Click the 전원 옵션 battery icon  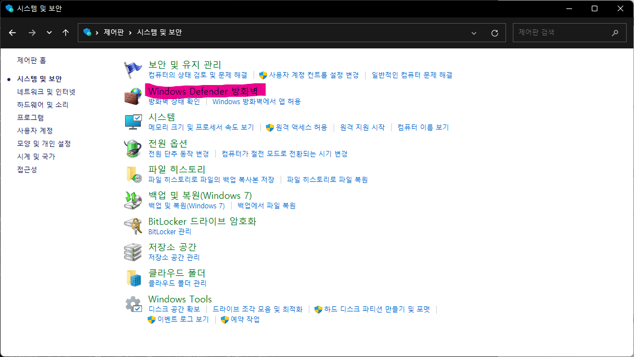point(132,148)
